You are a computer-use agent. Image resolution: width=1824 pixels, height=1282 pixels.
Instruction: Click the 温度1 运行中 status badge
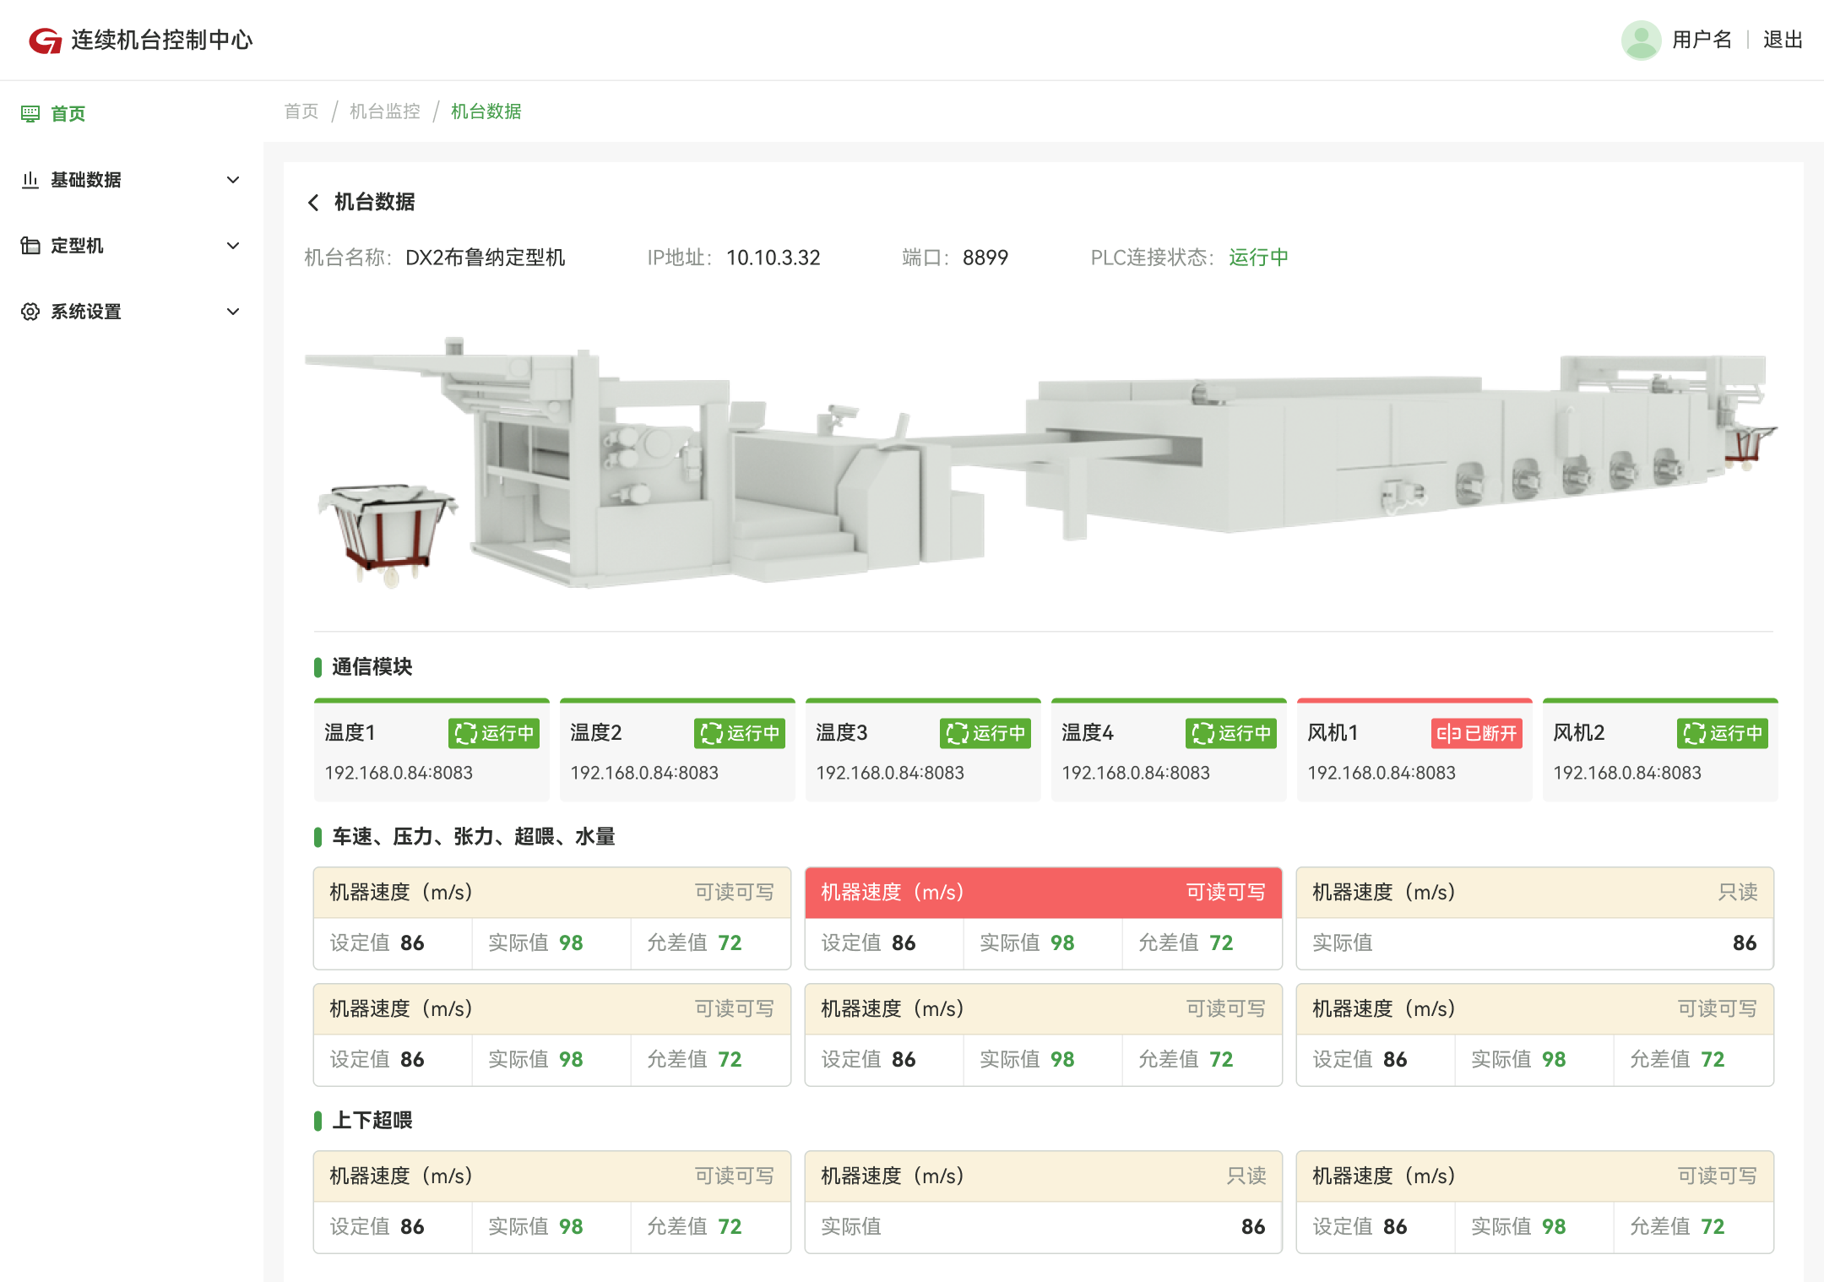(493, 732)
